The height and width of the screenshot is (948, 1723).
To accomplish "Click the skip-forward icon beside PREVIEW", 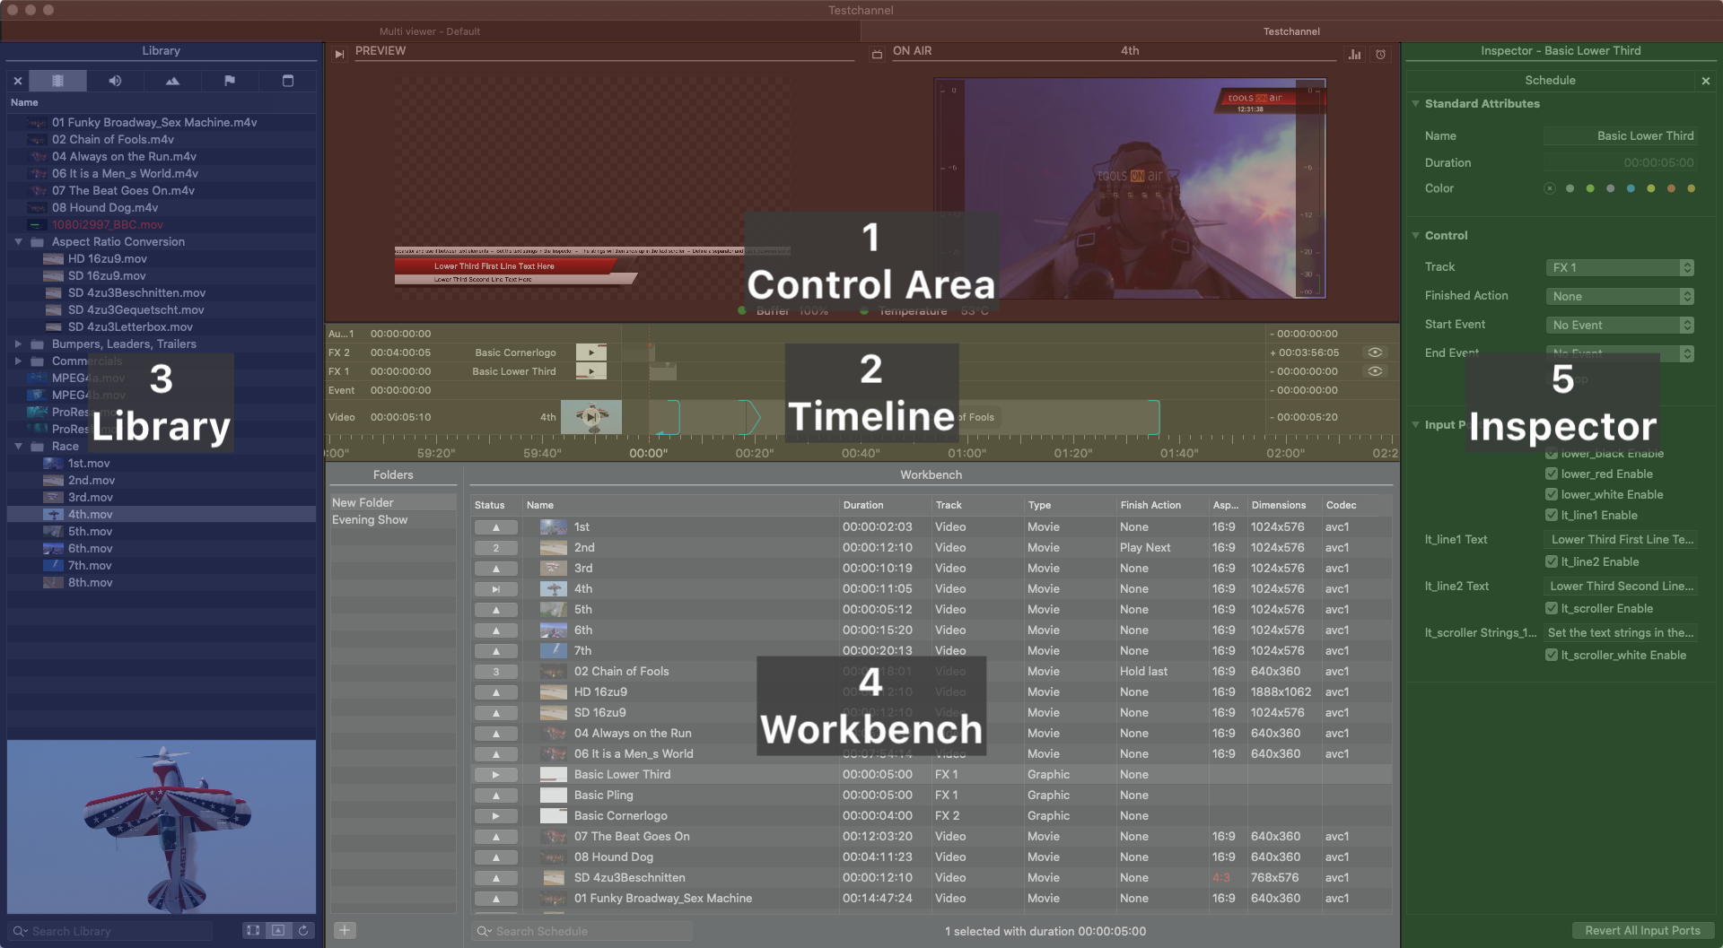I will click(339, 54).
